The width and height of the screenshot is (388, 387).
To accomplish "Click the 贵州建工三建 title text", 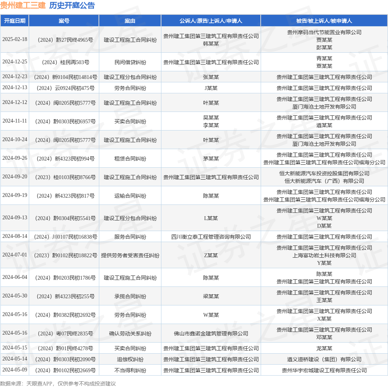I will pos(23,5).
